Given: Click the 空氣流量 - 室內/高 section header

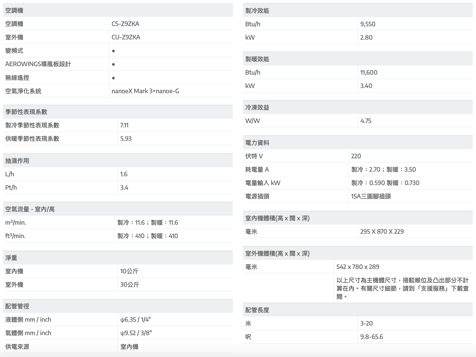Looking at the screenshot, I should (x=30, y=209).
